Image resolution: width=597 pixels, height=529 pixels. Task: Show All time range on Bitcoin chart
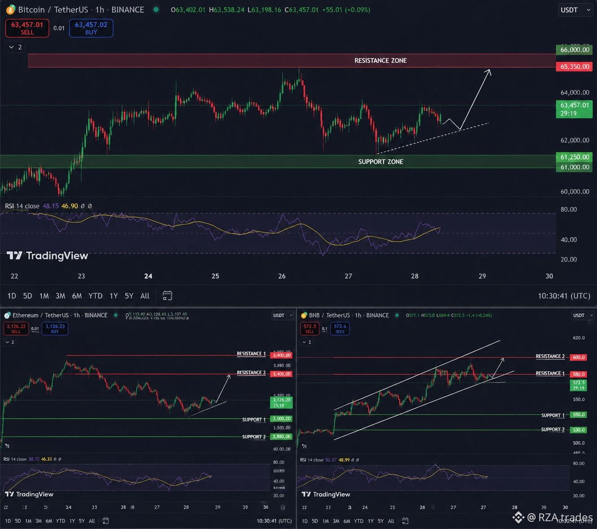(x=145, y=296)
